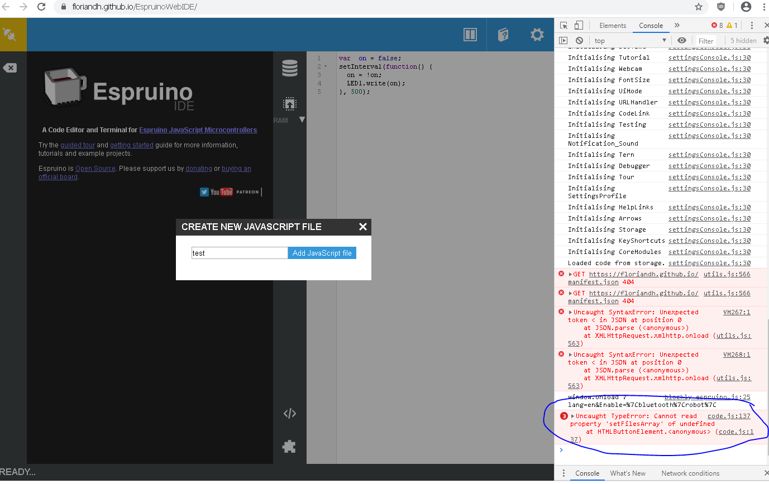Image resolution: width=769 pixels, height=484 pixels.
Task: Click the DevTools inspect element icon
Action: pyautogui.click(x=564, y=25)
